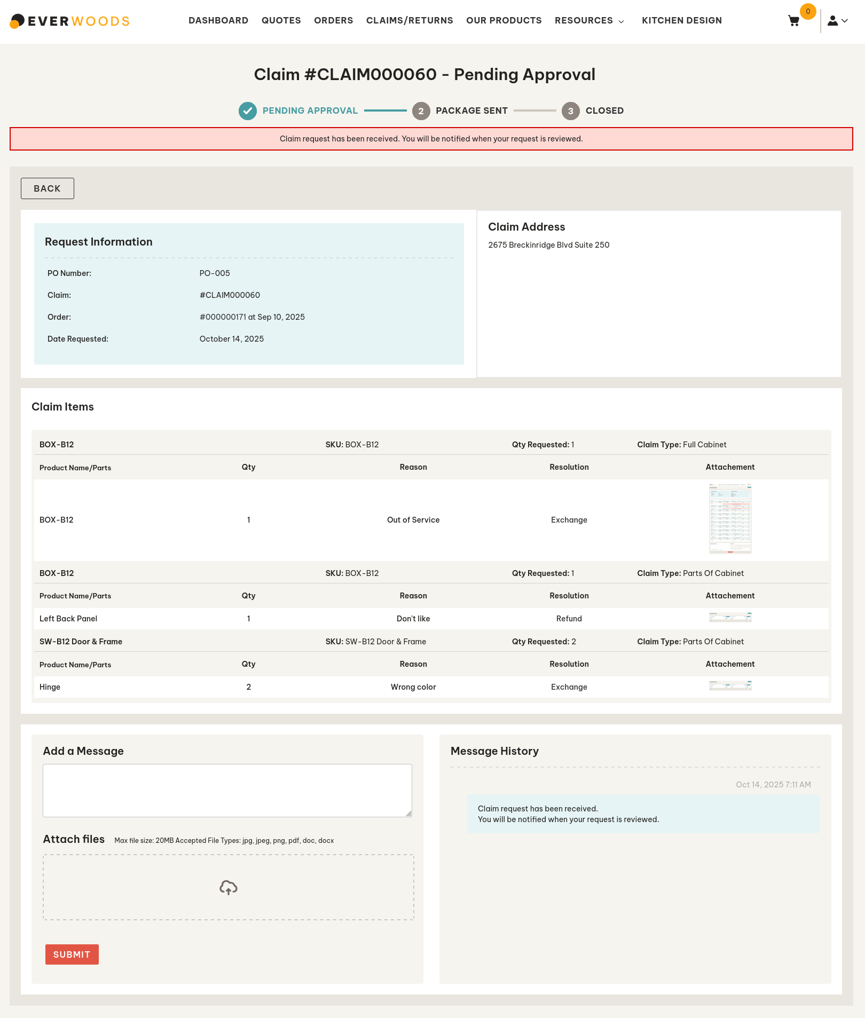Open the shopping cart icon
865x1018 pixels.
click(793, 21)
